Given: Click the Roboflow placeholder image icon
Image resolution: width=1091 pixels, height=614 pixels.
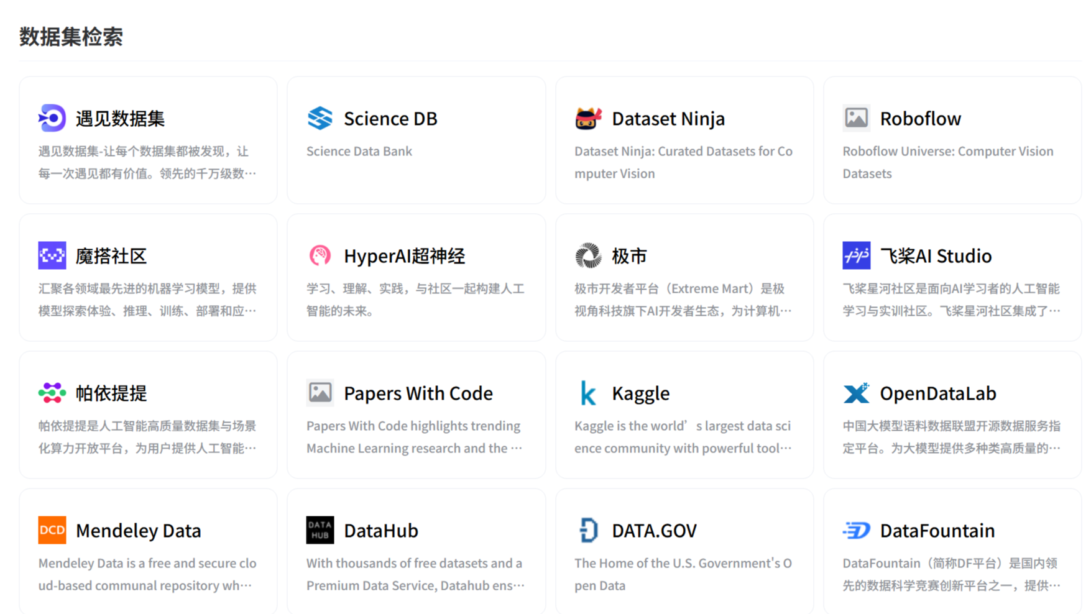Looking at the screenshot, I should click(857, 118).
